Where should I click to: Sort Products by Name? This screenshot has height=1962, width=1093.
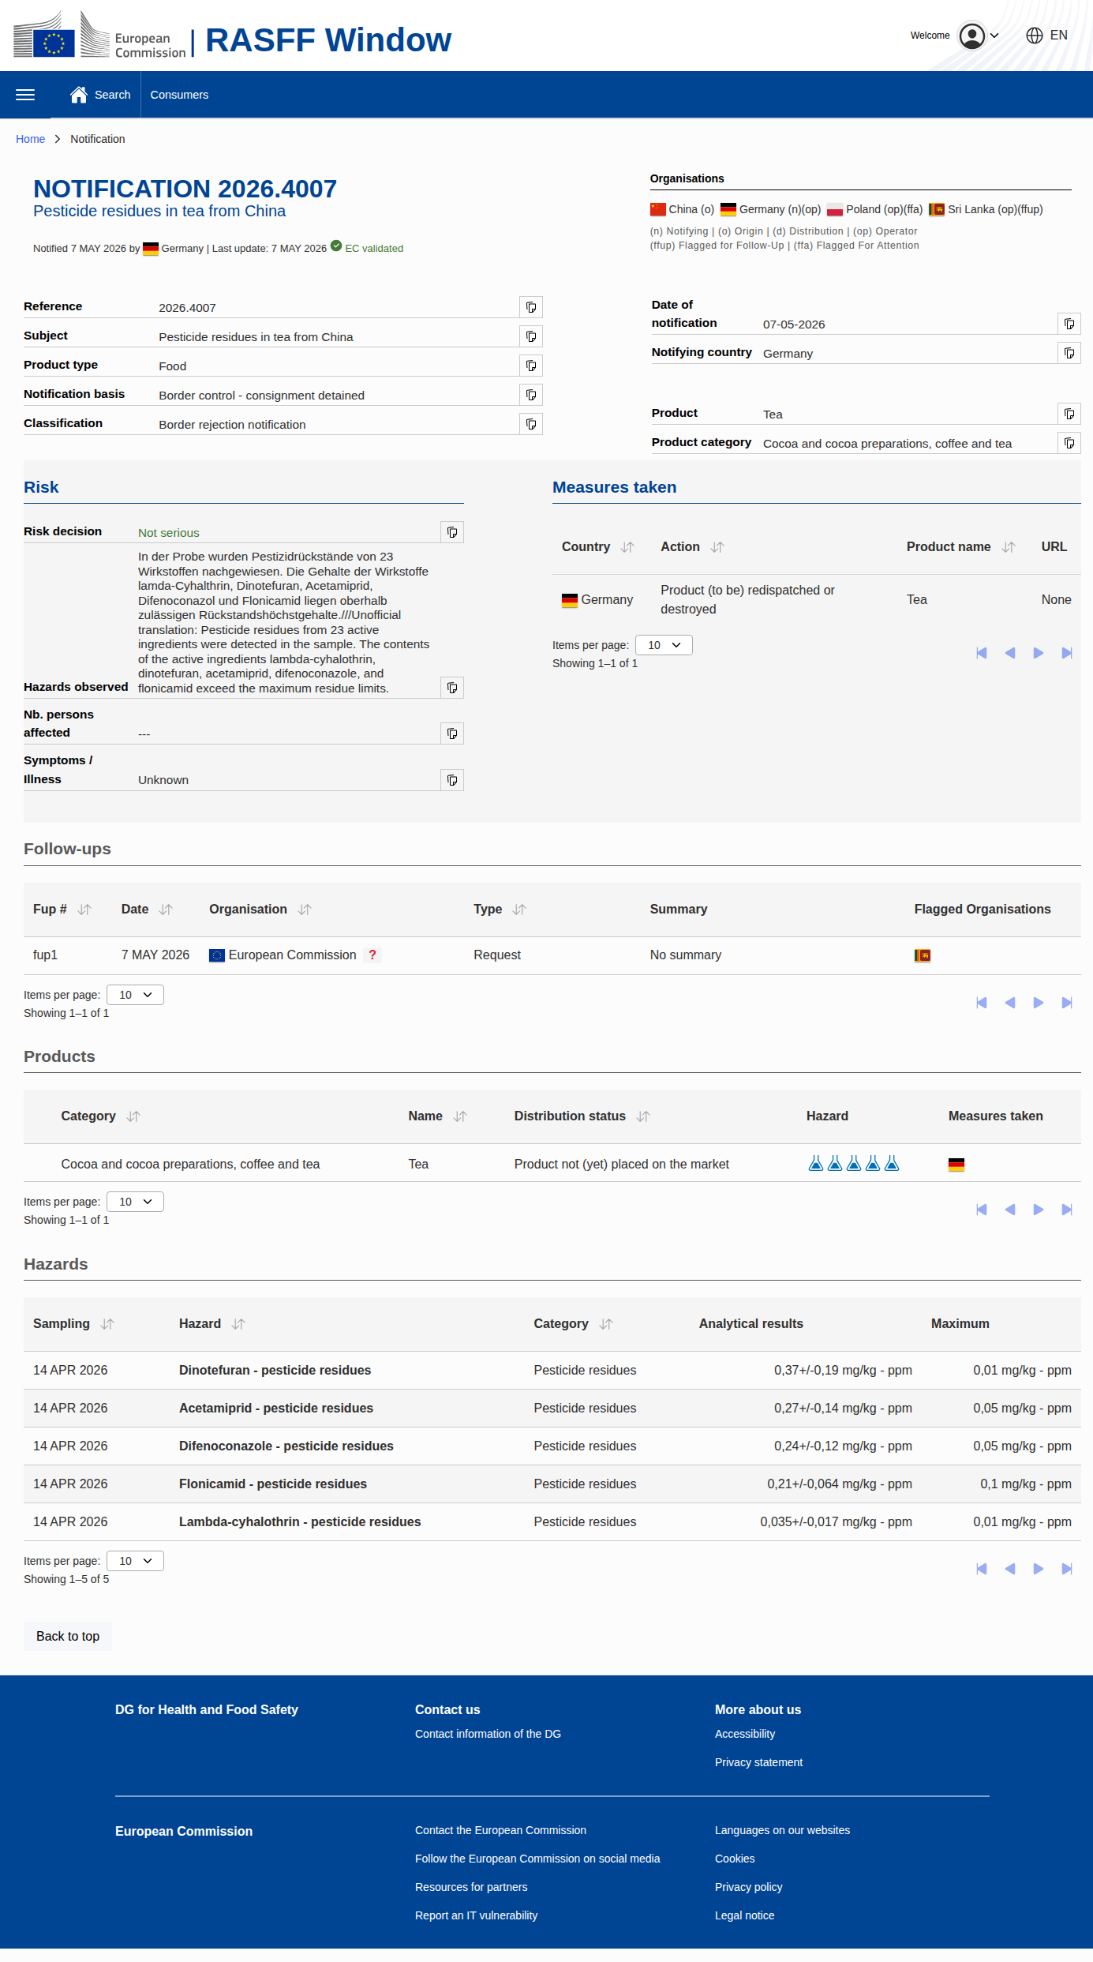[x=460, y=1116]
